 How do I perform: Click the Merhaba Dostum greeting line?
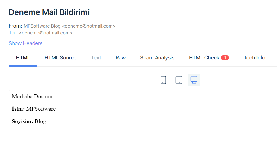click(x=33, y=97)
